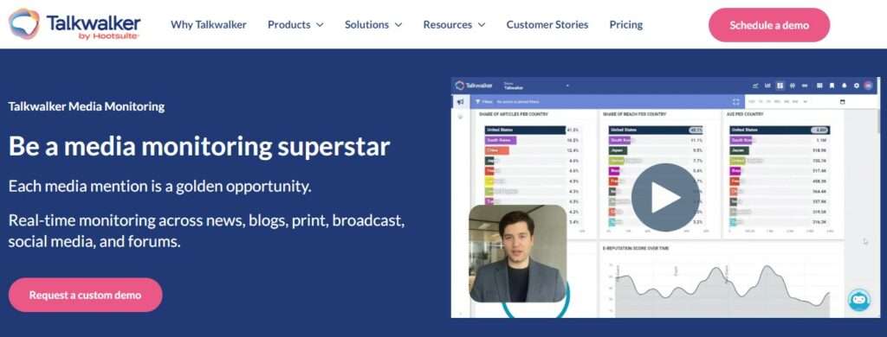Expand the Solutions dropdown menu
Screen dimensions: 887x337
pyautogui.click(x=372, y=24)
